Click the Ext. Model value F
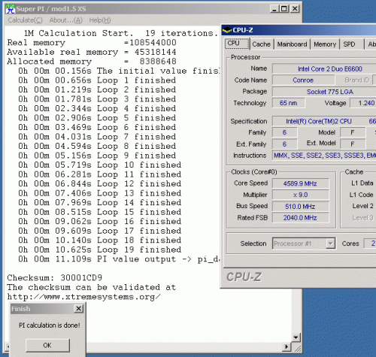The image size is (376, 357). 353,144
